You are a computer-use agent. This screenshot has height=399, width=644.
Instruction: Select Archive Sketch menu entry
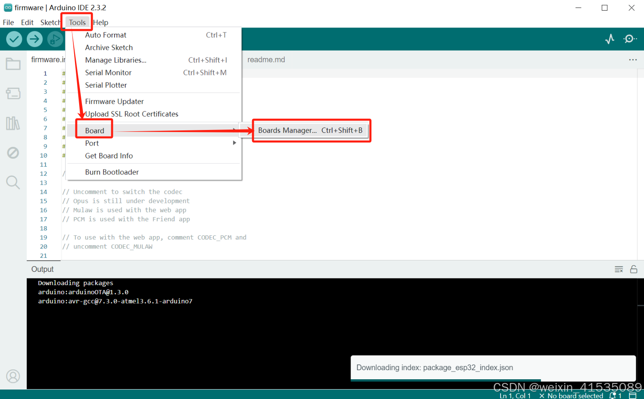[x=154, y=47]
